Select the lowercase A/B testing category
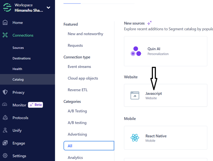Viewport: 213px width, 161px height. 77,123
